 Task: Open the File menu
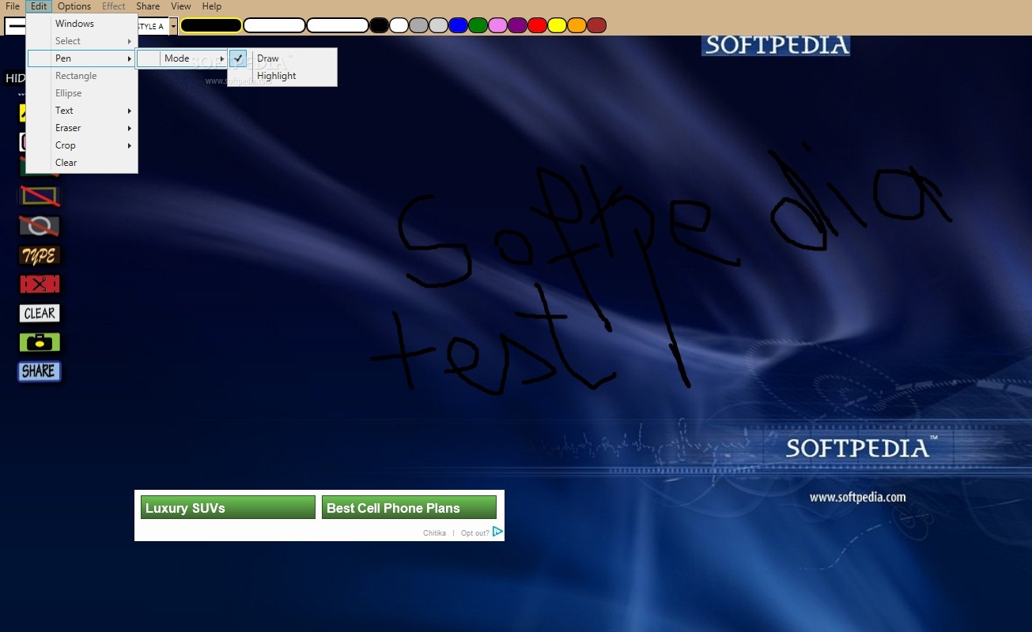coord(13,6)
